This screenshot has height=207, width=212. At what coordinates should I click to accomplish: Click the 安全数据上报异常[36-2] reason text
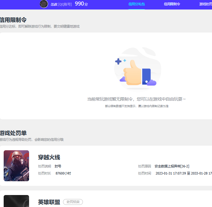pyautogui.click(x=172, y=166)
